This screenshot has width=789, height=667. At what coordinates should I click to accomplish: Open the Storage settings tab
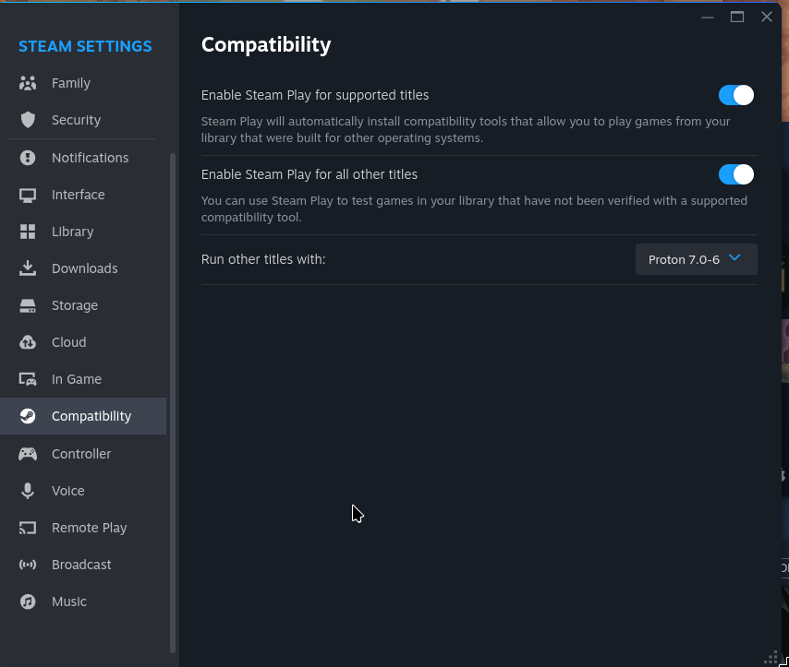pyautogui.click(x=74, y=305)
